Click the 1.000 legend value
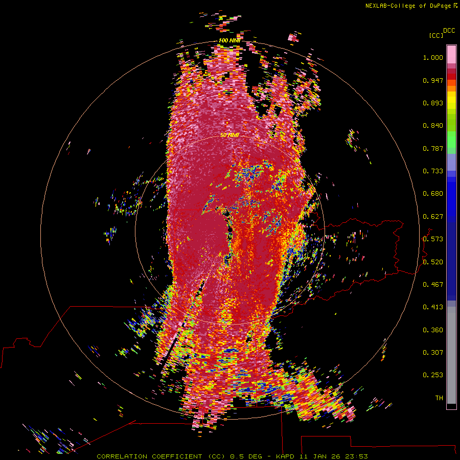Viewport: 460px width, 460px height. pyautogui.click(x=433, y=58)
